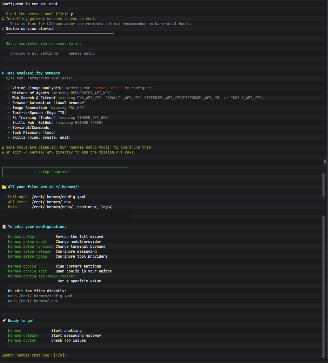Click the 'hermes config edit' command
The width and height of the screenshot is (328, 363).
[x=27, y=271]
